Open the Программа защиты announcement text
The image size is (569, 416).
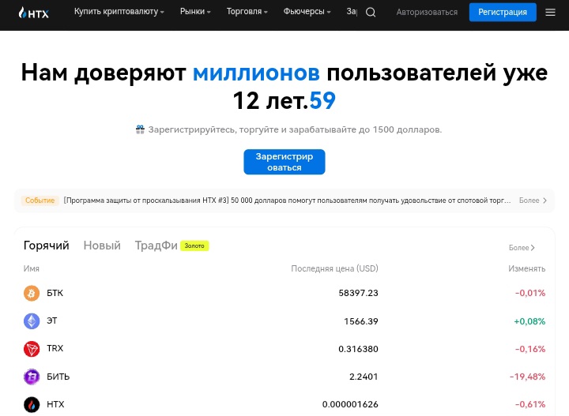coord(287,201)
